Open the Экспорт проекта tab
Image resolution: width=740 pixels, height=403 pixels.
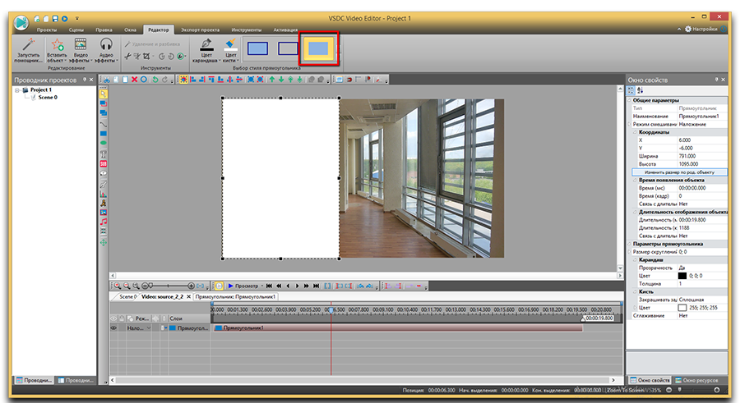200,30
